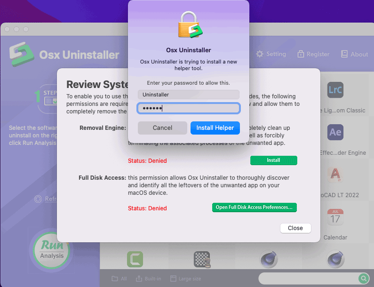Screen dimensions: 374x287
Task: Click the padlock icon in the dialog
Action: pyautogui.click(x=190, y=25)
